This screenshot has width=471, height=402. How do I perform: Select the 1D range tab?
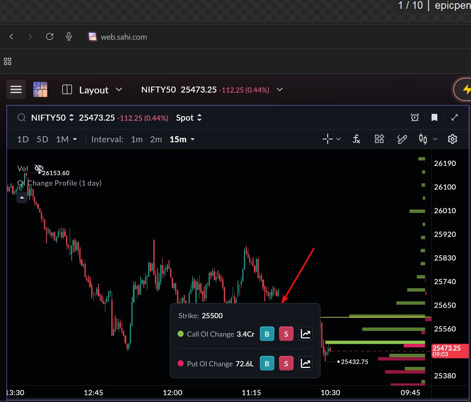click(x=23, y=139)
